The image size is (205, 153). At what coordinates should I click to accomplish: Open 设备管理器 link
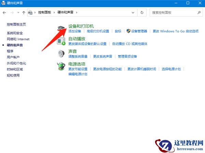[x=139, y=31]
